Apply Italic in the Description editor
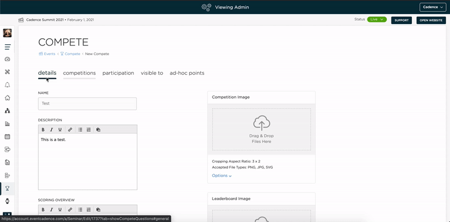 51,130
